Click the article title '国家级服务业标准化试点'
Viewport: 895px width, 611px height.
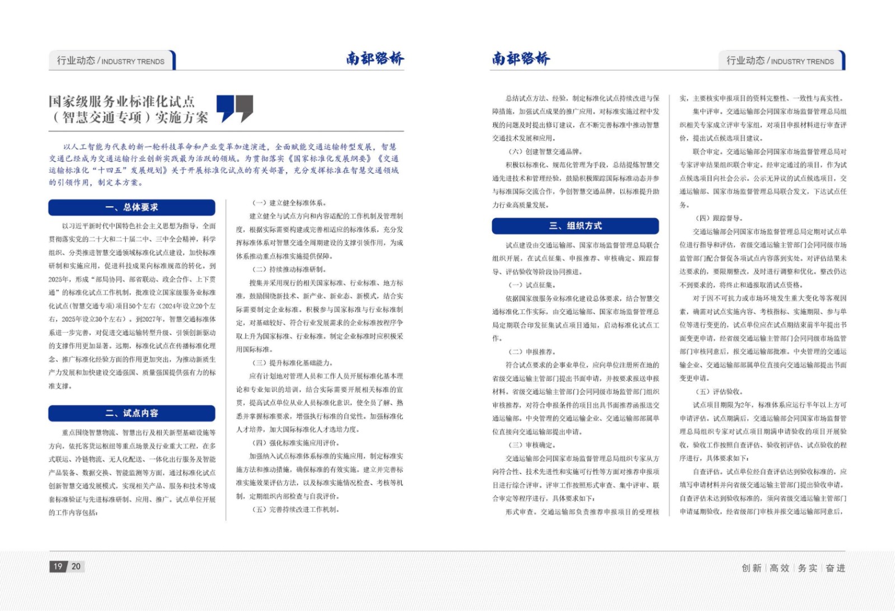(x=121, y=101)
